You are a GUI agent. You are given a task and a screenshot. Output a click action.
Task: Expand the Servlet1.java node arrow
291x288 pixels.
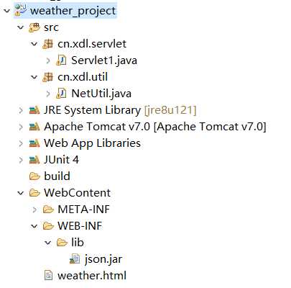(48, 60)
